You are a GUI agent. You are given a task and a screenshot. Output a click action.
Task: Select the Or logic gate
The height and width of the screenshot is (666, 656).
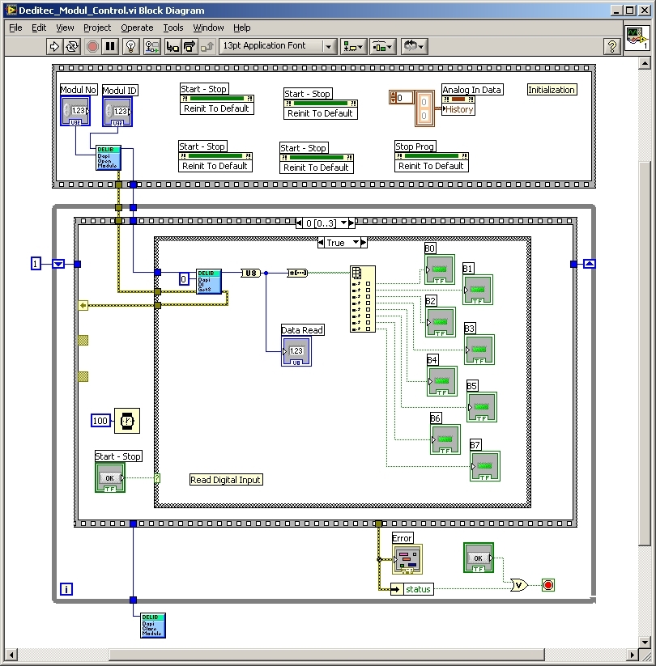click(519, 585)
